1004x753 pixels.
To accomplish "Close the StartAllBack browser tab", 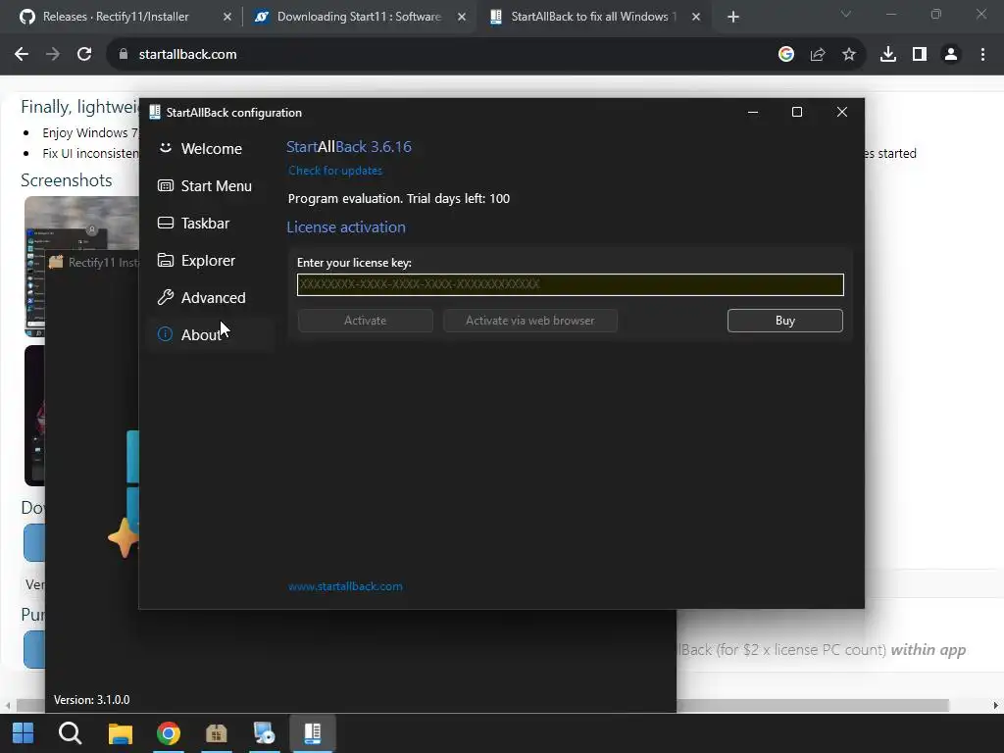I will point(695,17).
